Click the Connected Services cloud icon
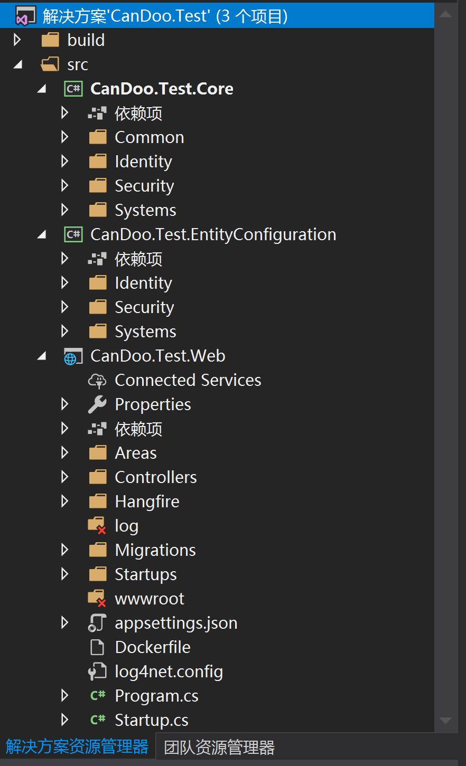 coord(97,380)
